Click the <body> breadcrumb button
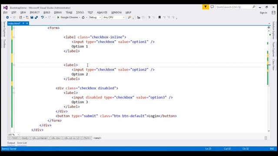Image resolution: width=278 pixels, height=156 pixels. [x=25, y=138]
